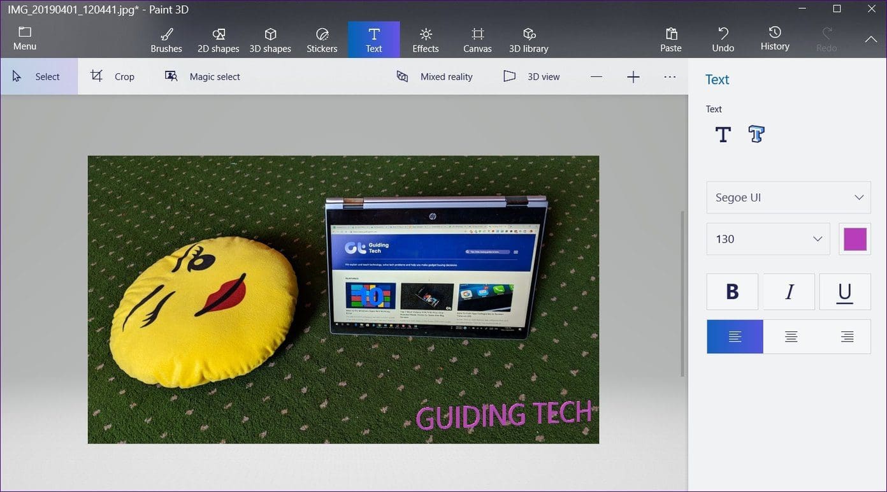Viewport: 887px width, 492px height.
Task: Toggle Bold formatting
Action: pyautogui.click(x=732, y=292)
